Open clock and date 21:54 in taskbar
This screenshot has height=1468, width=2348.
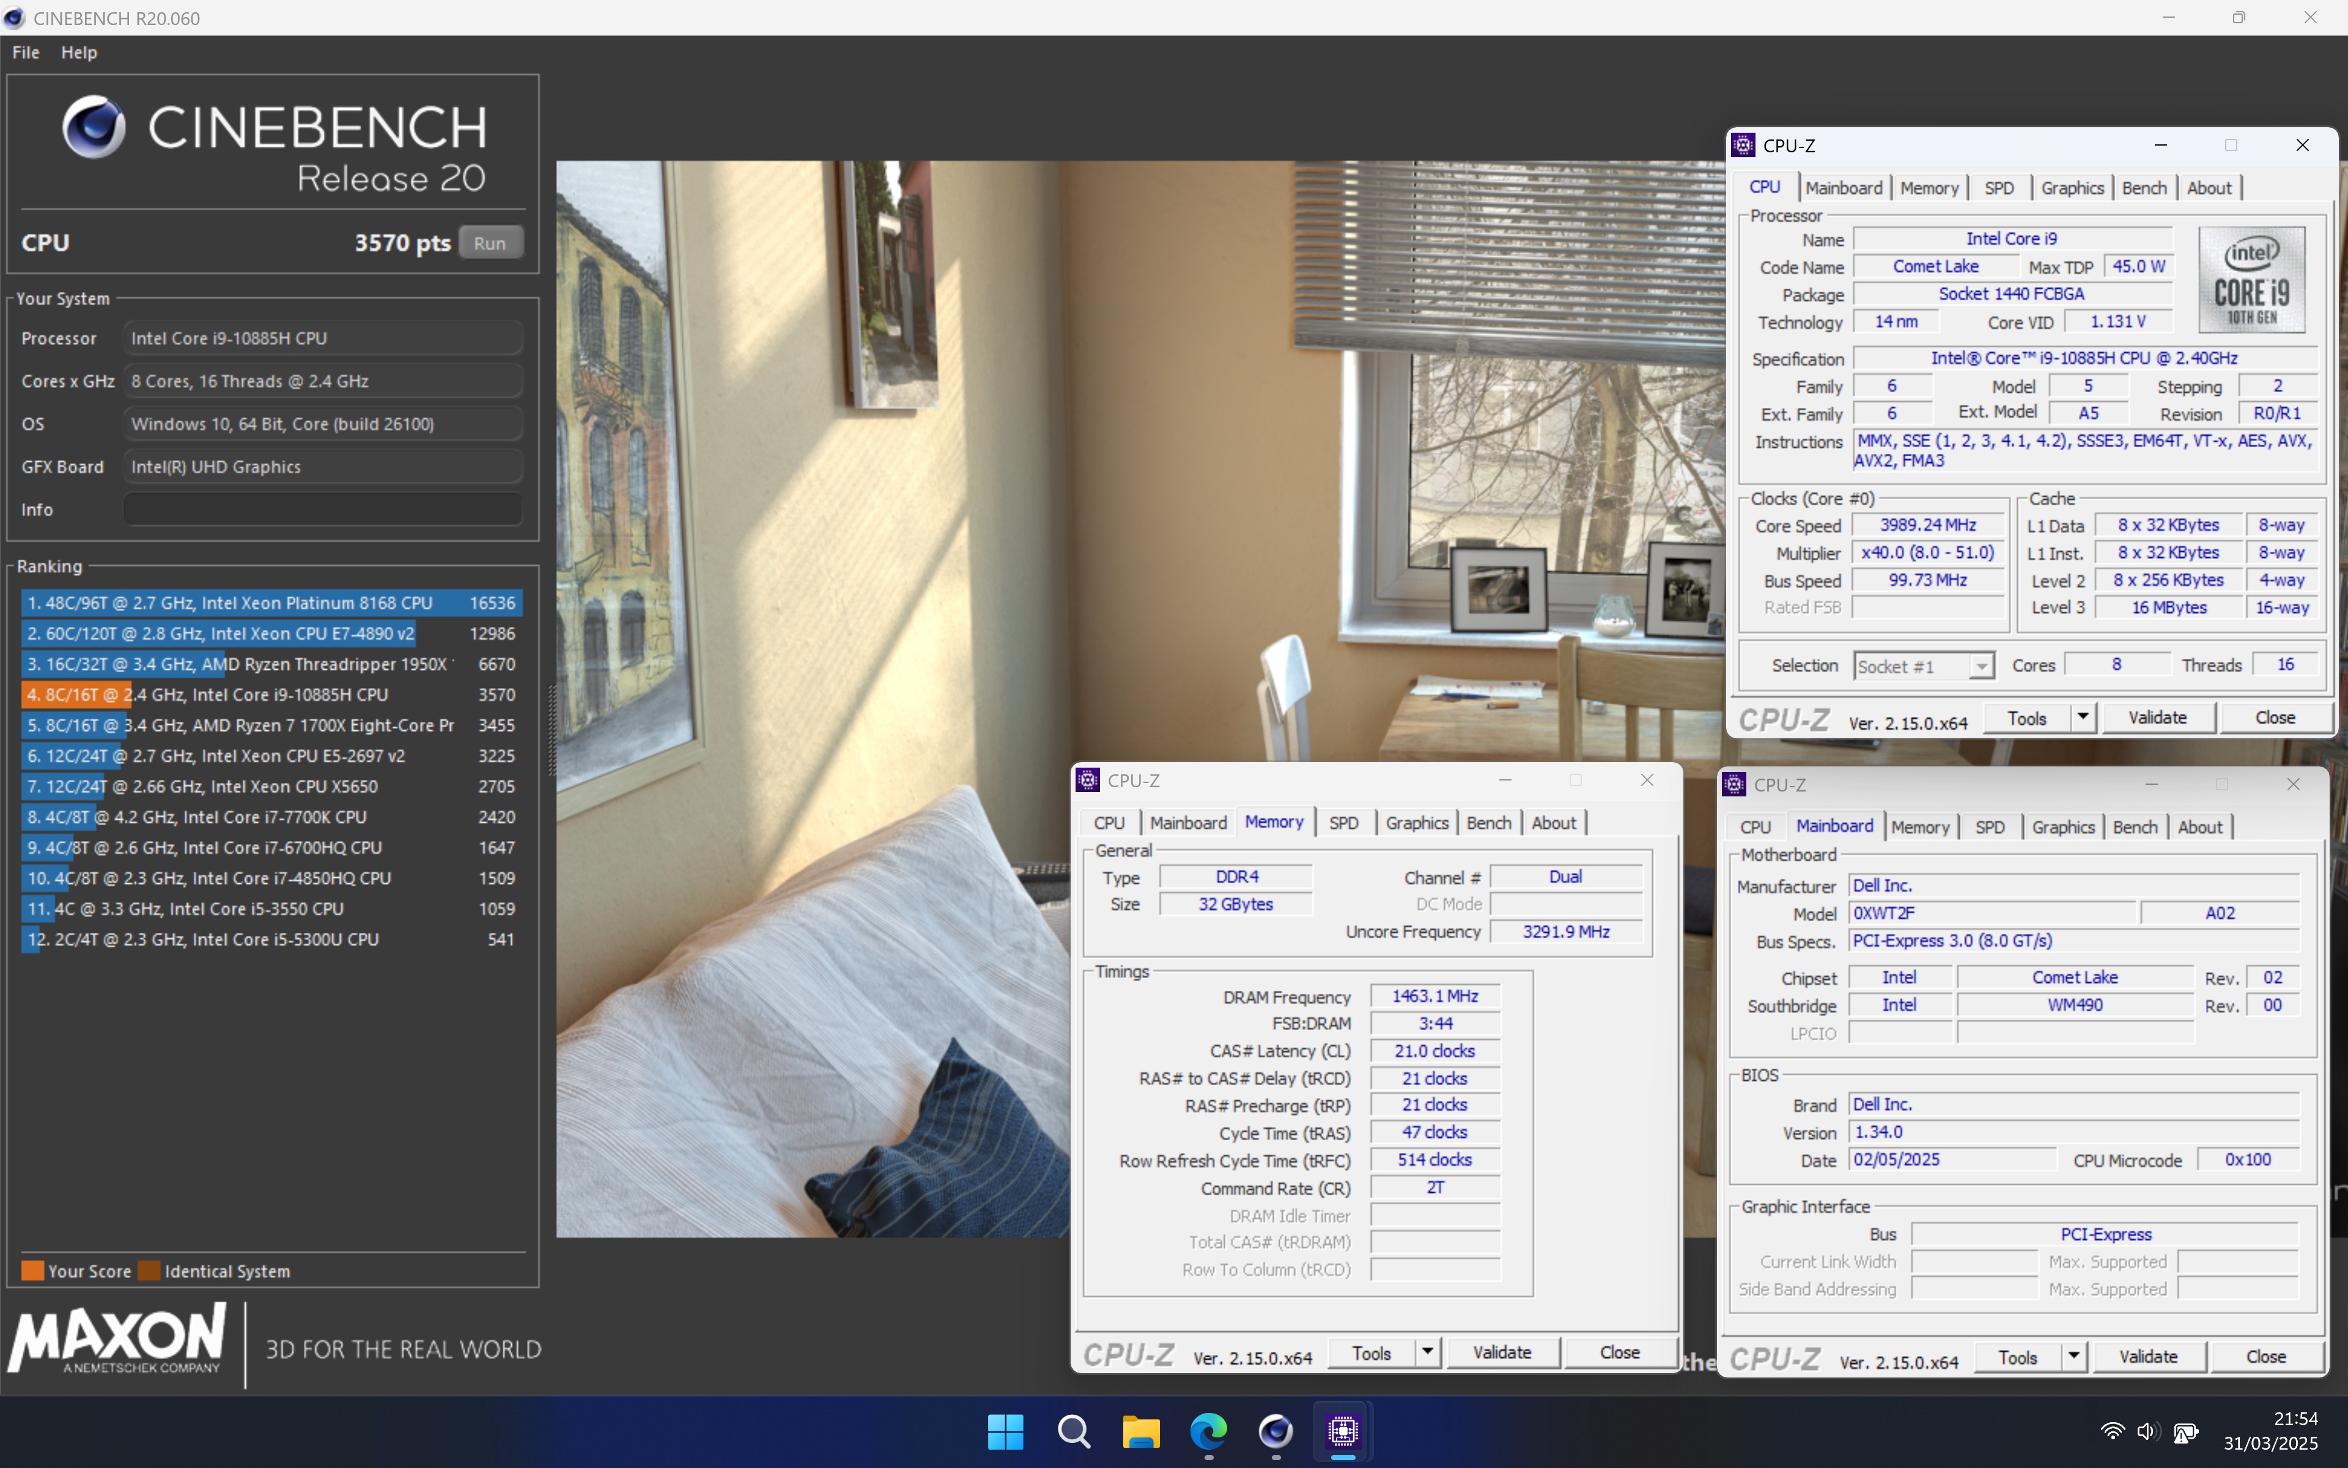(2270, 1431)
